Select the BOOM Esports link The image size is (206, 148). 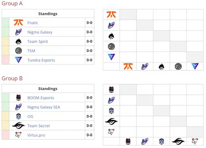click(41, 98)
